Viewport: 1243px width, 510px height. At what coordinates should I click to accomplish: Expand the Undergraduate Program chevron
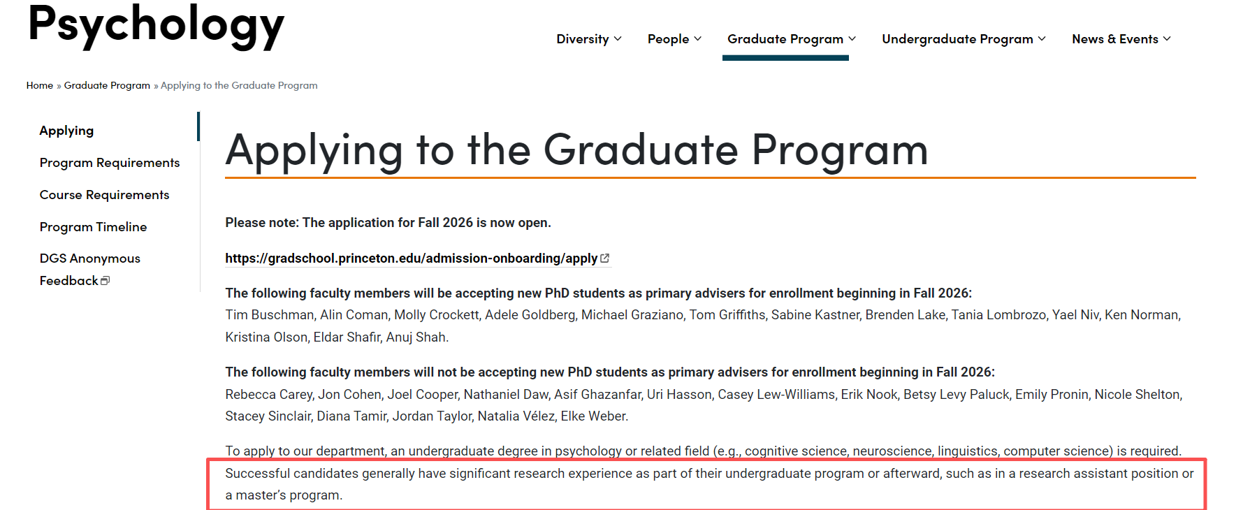[x=1042, y=39]
